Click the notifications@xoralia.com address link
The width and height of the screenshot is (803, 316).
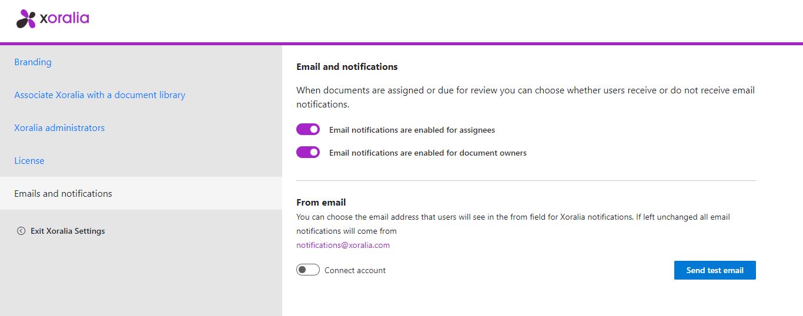(343, 245)
